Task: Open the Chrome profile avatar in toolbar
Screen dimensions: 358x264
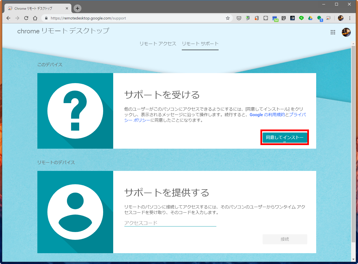Action: pyautogui.click(x=341, y=18)
